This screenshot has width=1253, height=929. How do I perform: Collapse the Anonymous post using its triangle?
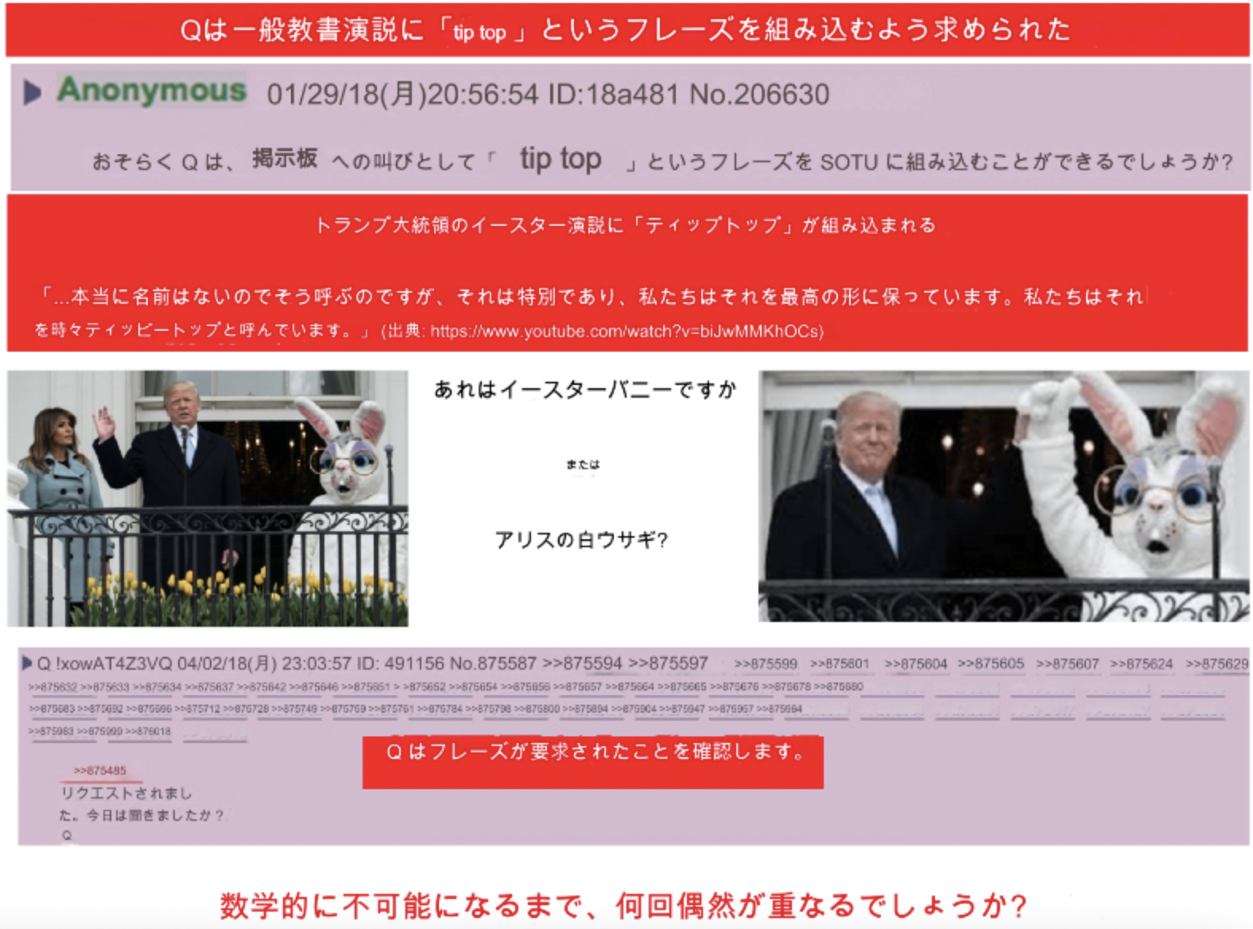tap(32, 92)
